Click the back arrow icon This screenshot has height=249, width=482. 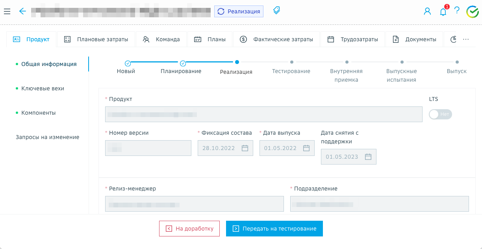[x=22, y=11]
